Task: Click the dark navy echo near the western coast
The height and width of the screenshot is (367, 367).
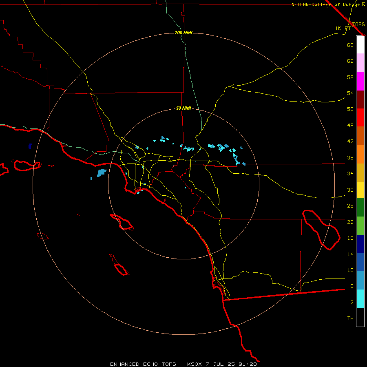Action: [30, 146]
